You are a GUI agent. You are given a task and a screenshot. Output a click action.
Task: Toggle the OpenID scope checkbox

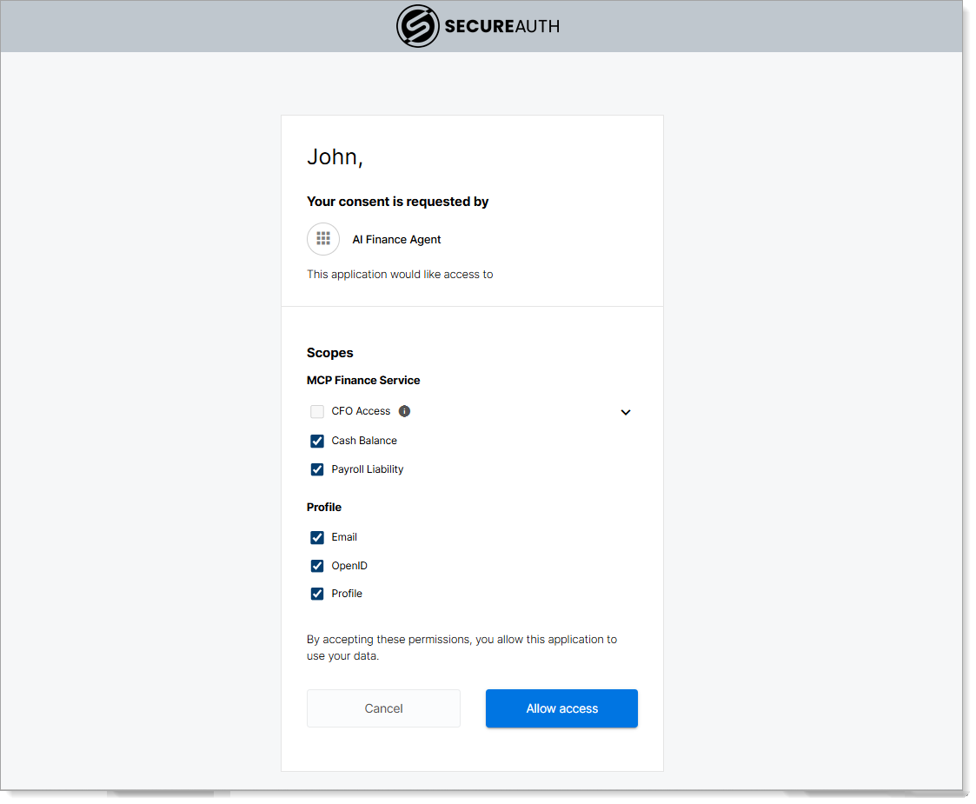317,566
